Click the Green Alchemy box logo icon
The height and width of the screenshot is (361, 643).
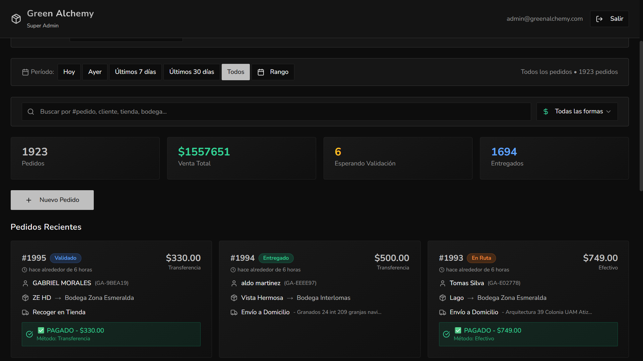click(16, 19)
